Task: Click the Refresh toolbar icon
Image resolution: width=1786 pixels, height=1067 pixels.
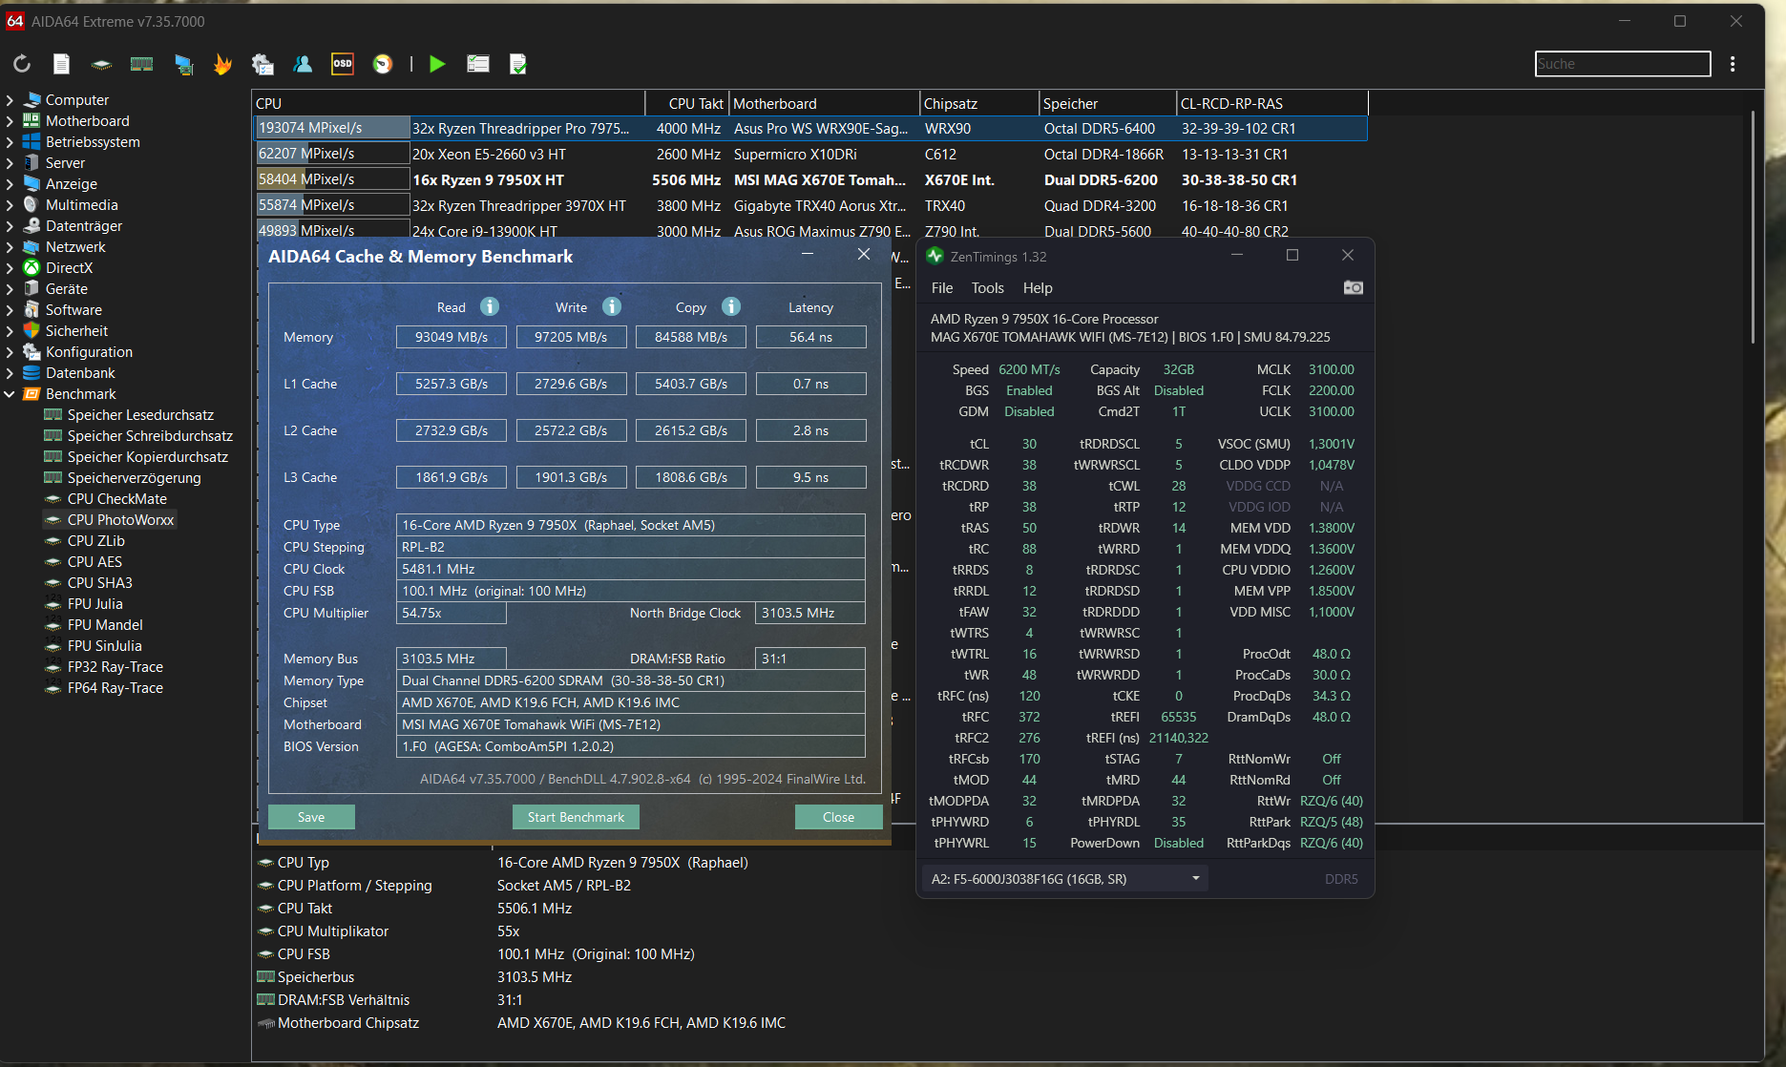Action: click(22, 64)
